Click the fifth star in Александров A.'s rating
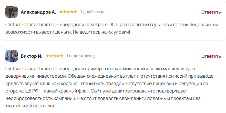Image resolution: width=226 pixels, height=113 pixels. tap(75, 12)
